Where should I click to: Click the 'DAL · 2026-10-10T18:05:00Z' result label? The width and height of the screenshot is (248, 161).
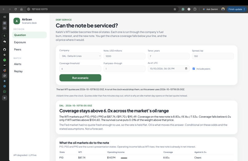tap(76, 106)
